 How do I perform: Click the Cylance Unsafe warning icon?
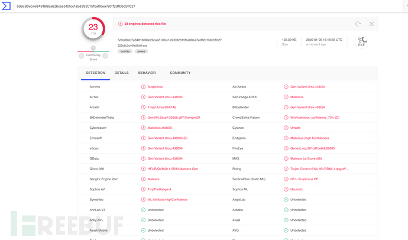point(286,128)
